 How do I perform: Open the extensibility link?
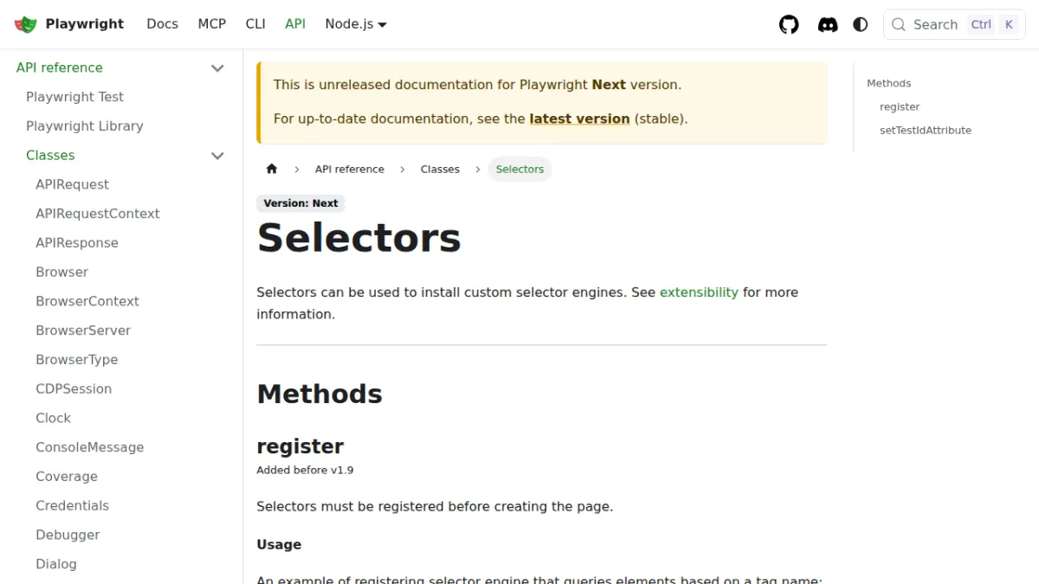click(699, 292)
